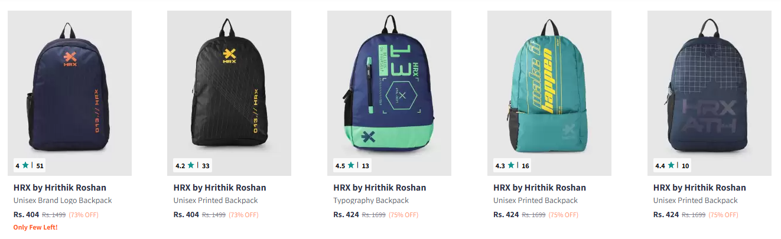Screen dimensions: 781x239
Task: Click the (73% OFF) discount on Brand Logo Backpack
Action: [x=84, y=215]
